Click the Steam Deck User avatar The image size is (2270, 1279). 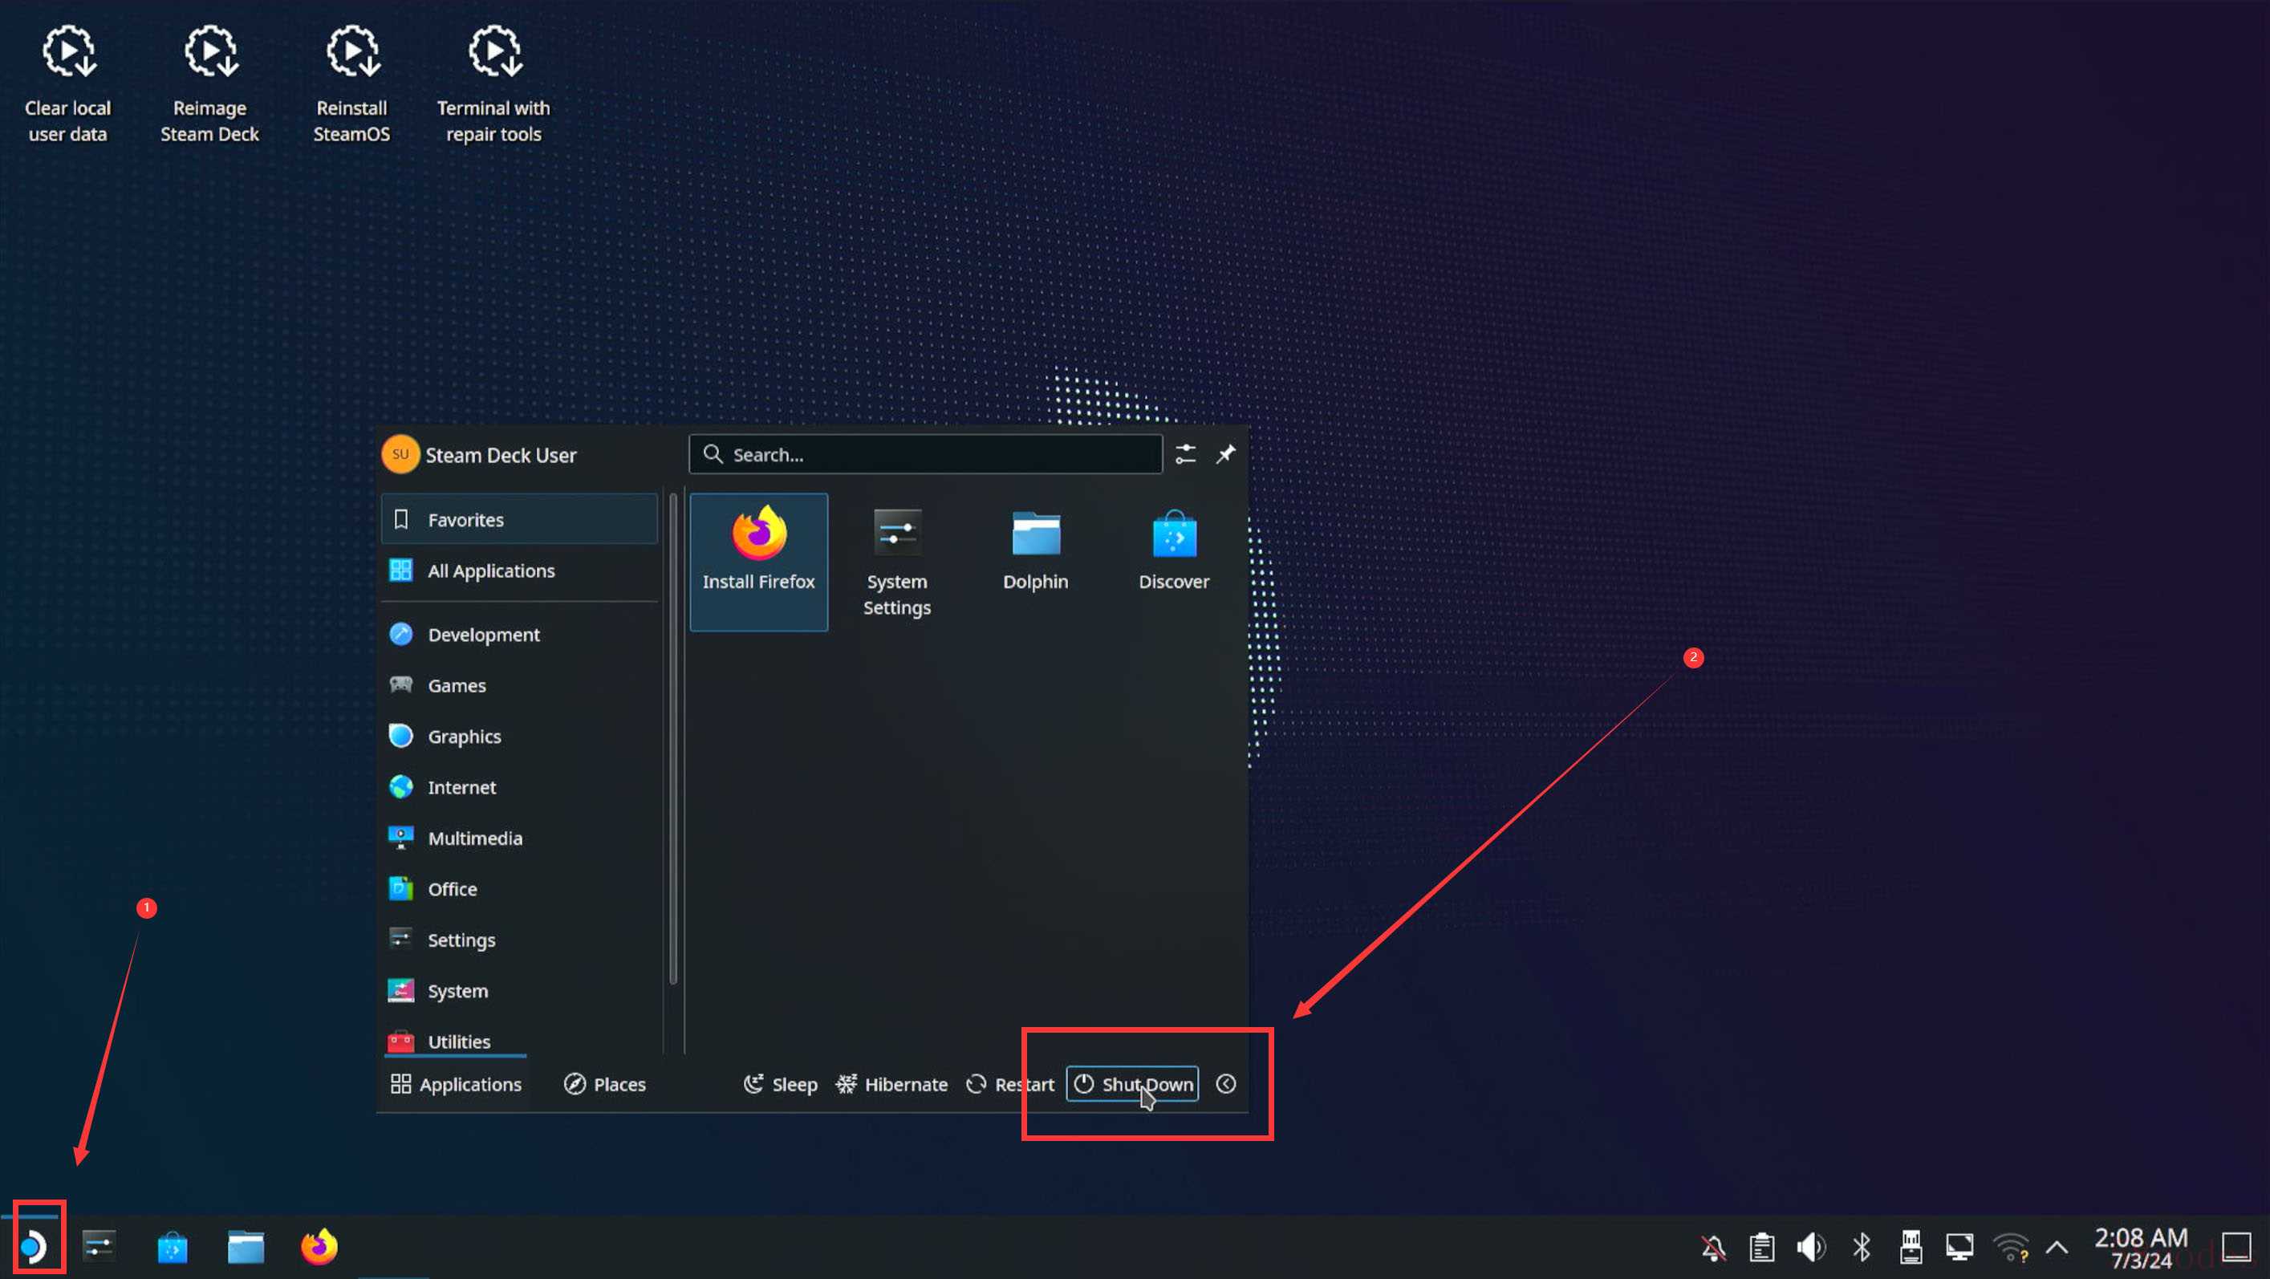[x=401, y=454]
